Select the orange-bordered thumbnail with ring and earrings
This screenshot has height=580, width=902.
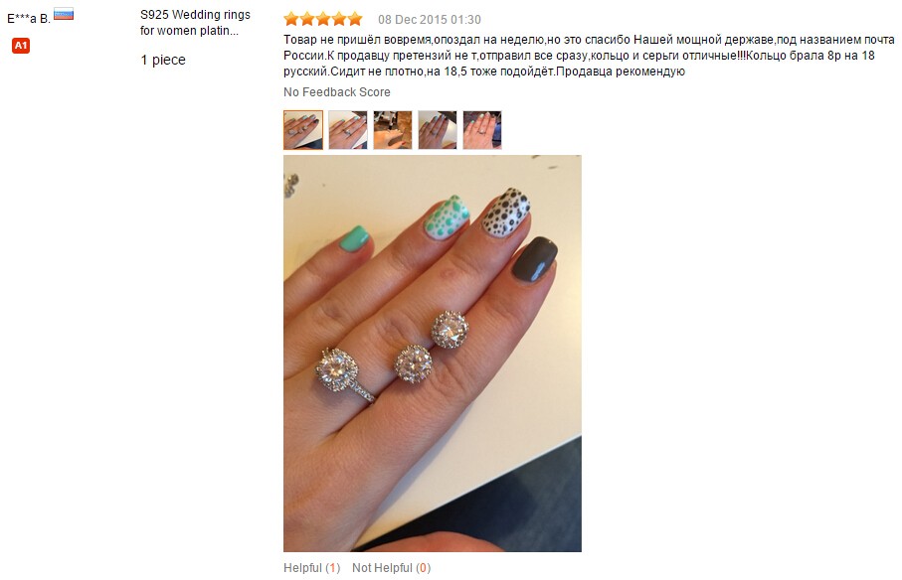tap(303, 130)
